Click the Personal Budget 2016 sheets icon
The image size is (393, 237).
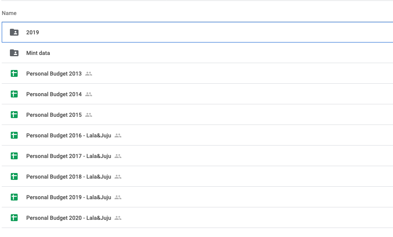point(14,135)
